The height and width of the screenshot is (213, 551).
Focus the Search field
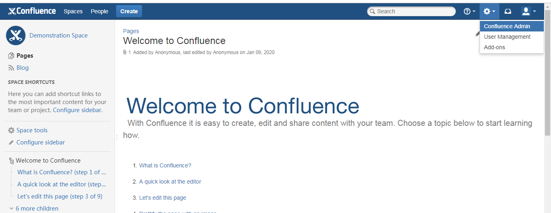pyautogui.click(x=411, y=11)
